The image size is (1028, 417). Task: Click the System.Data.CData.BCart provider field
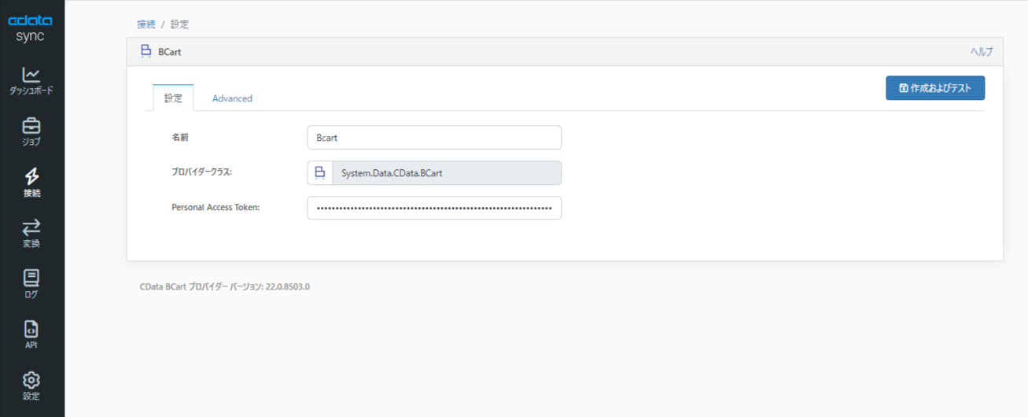(446, 173)
